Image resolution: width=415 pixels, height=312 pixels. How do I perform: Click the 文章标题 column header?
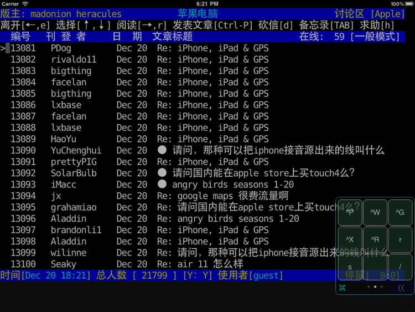172,37
